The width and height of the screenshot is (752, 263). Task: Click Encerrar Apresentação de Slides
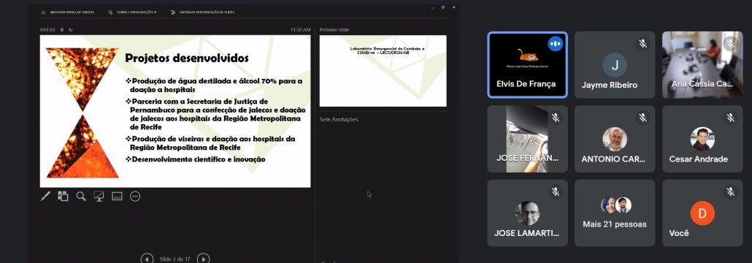click(x=202, y=12)
